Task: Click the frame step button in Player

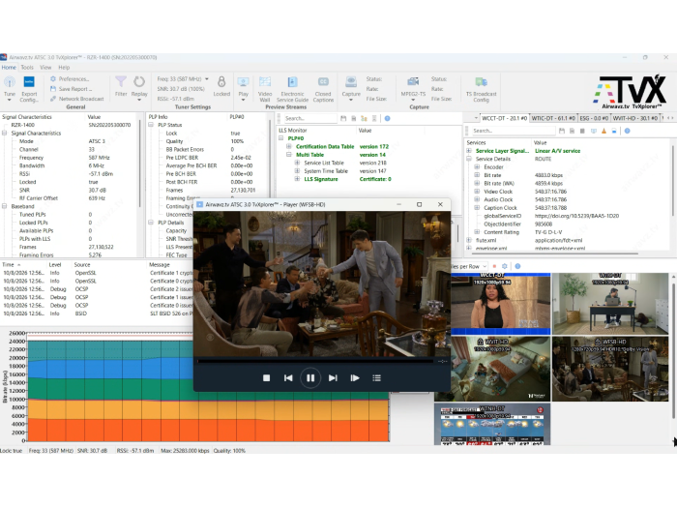Action: tap(355, 378)
